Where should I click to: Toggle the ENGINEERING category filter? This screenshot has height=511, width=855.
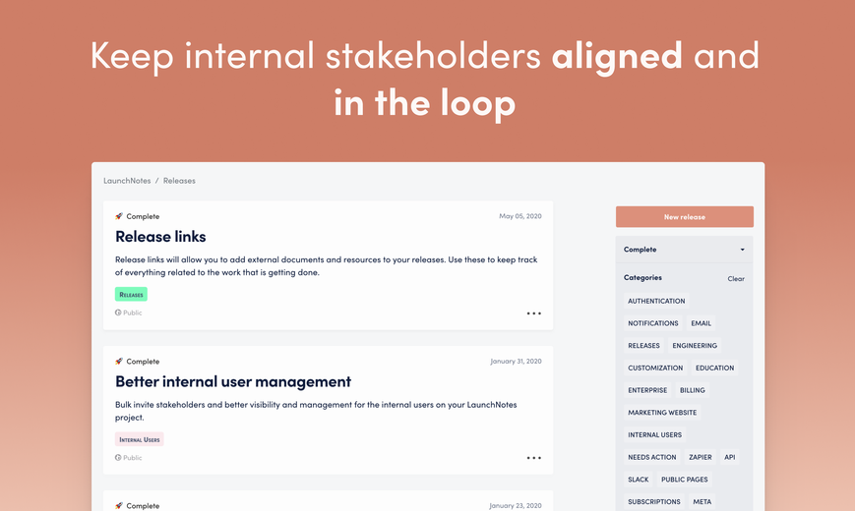click(695, 345)
